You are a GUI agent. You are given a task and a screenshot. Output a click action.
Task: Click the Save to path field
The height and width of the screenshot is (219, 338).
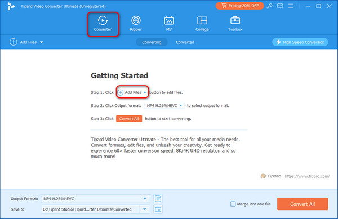point(90,209)
